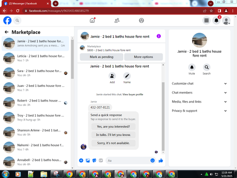This screenshot has height=178, width=237.
Task: Mute the conversation with bell icon
Action: (x=192, y=67)
